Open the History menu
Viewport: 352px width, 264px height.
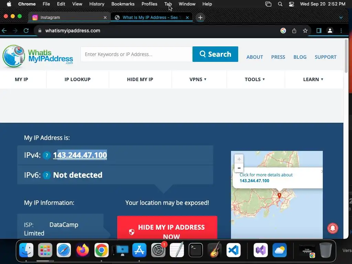pyautogui.click(x=97, y=4)
